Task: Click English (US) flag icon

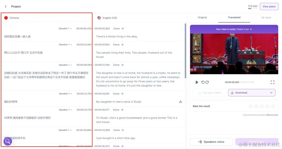Action: (99, 18)
